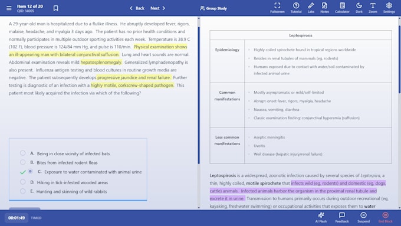The image size is (401, 226).
Task: Open Settings gear
Action: tap(389, 8)
